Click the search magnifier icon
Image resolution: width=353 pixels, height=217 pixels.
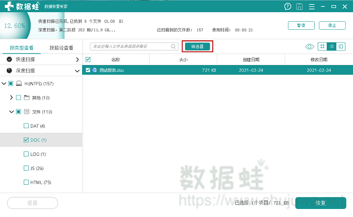pos(173,46)
